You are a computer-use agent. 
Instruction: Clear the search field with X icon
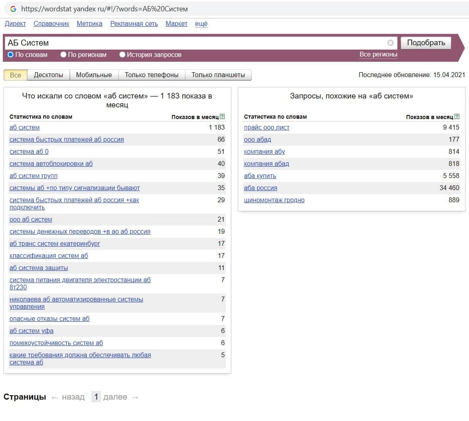point(390,43)
